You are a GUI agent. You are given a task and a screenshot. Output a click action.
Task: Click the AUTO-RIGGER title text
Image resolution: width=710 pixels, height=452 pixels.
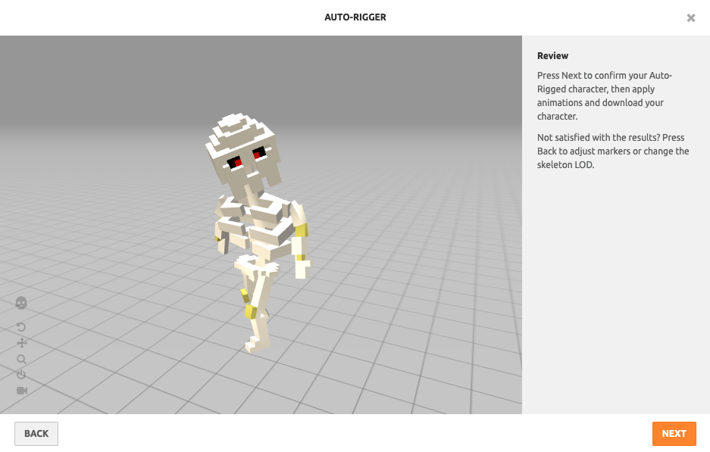coord(355,17)
